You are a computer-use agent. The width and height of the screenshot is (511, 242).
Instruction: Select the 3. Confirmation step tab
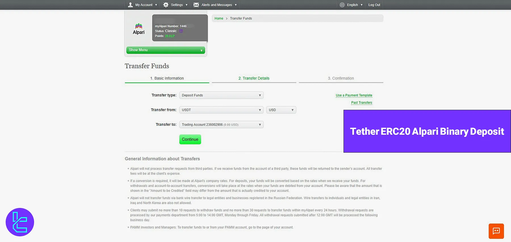341,78
